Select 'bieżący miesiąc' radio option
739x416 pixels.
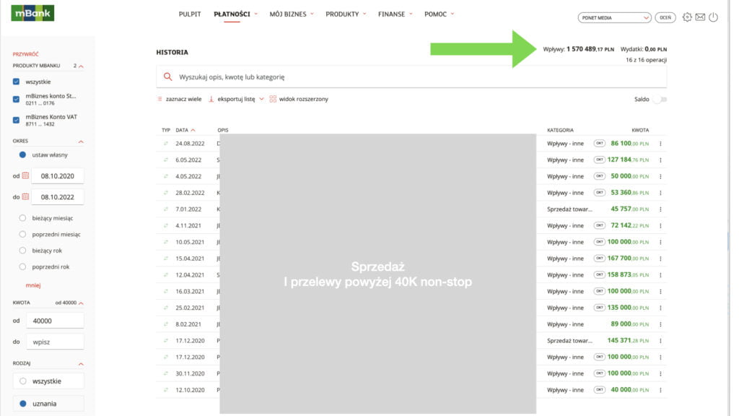click(23, 218)
